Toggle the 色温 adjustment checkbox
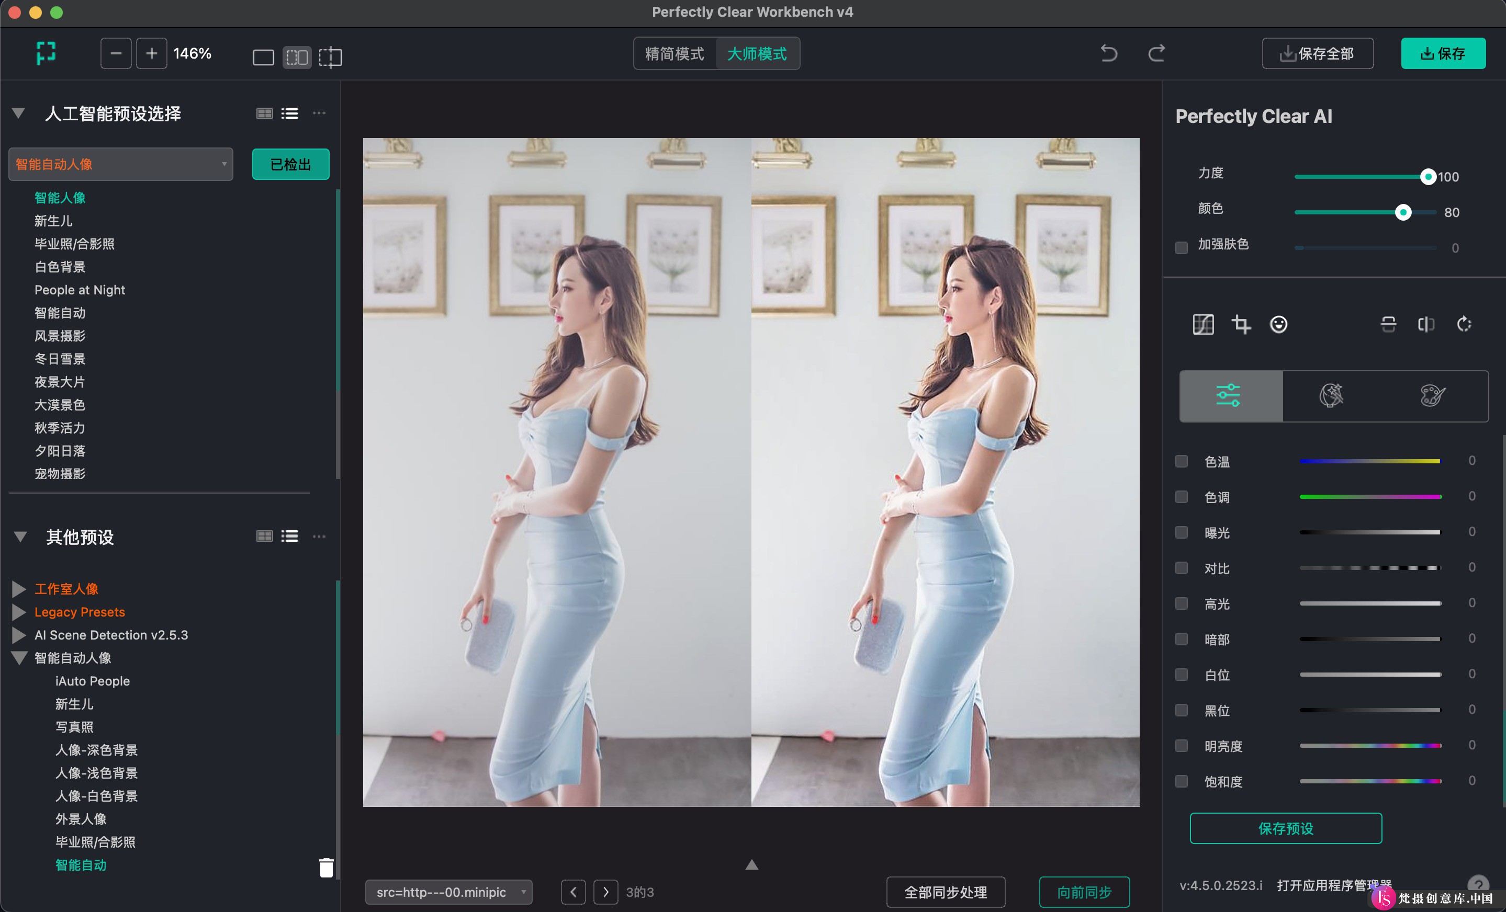The height and width of the screenshot is (912, 1506). (x=1181, y=461)
